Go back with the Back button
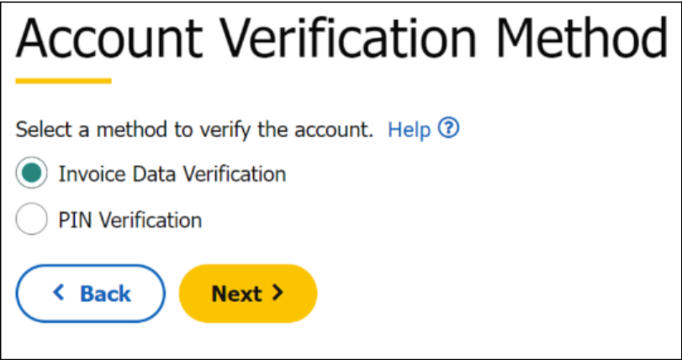 (91, 294)
